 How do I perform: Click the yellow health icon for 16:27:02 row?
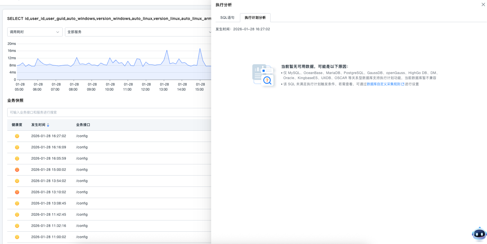click(x=17, y=136)
